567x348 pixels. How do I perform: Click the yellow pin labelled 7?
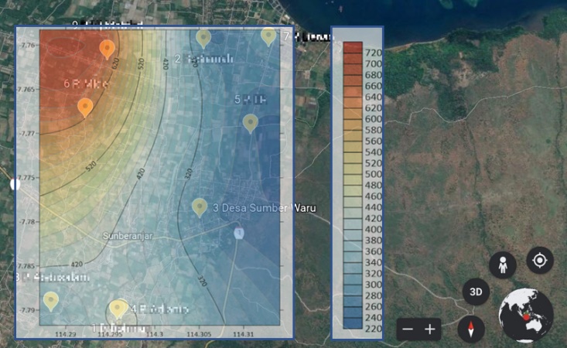[268, 36]
